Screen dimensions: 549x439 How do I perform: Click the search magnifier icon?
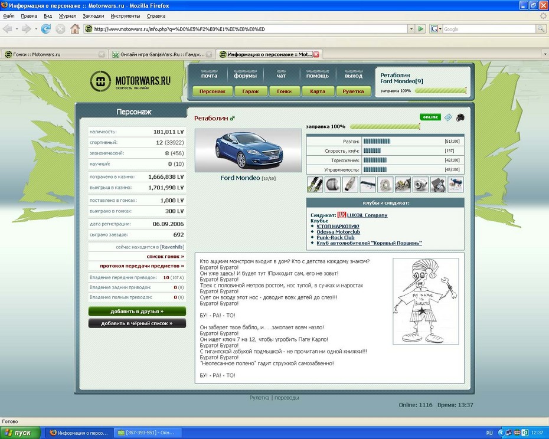[541, 29]
